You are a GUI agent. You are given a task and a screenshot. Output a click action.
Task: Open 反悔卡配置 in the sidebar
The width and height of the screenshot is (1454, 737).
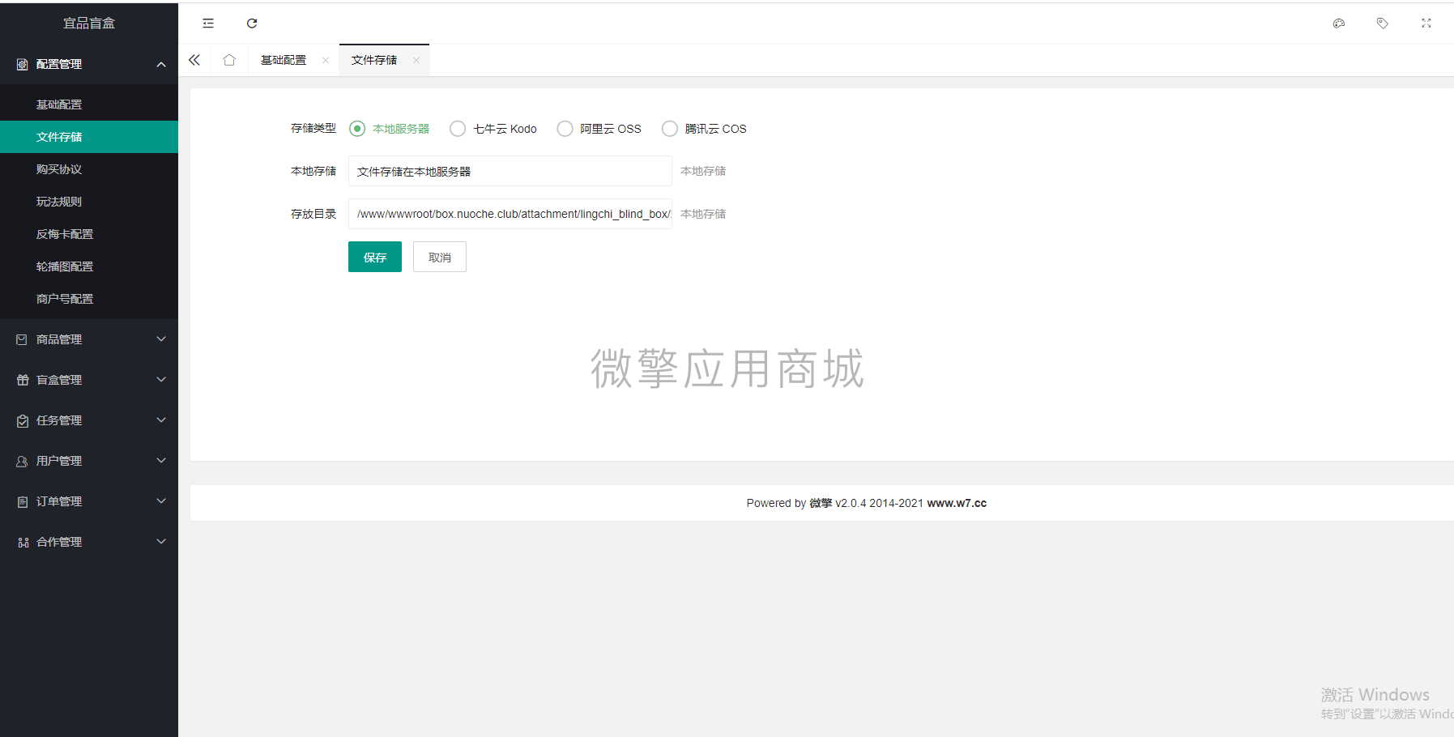click(89, 234)
